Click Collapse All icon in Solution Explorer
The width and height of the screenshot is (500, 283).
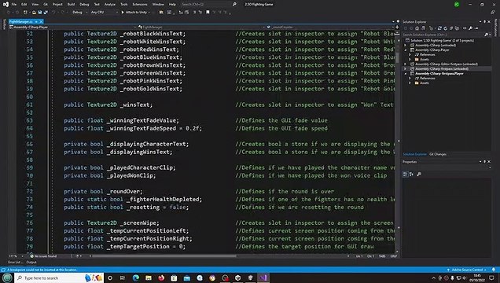(451, 28)
